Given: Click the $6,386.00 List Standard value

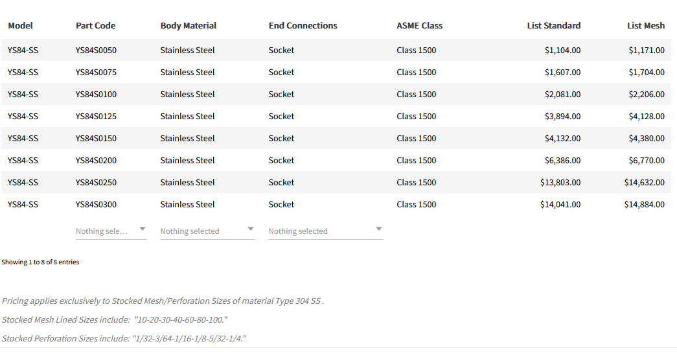Looking at the screenshot, I should point(562,161).
